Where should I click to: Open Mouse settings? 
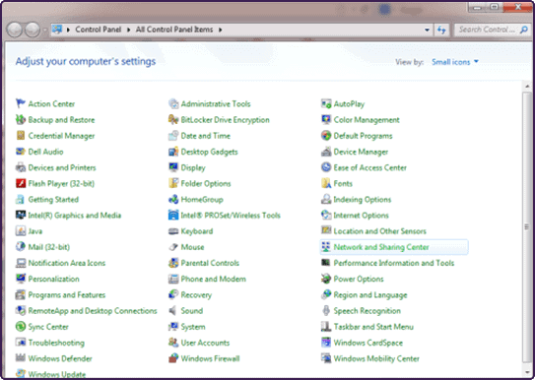point(192,247)
